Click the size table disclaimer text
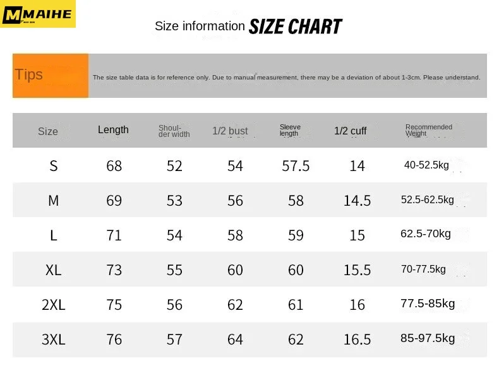499x378 pixels. (286, 77)
